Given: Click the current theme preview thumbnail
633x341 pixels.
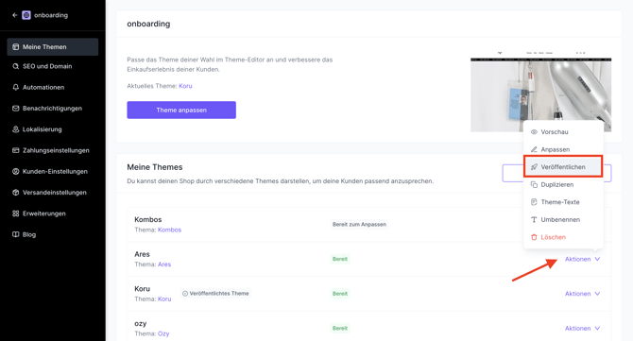Looking at the screenshot, I should (540, 92).
